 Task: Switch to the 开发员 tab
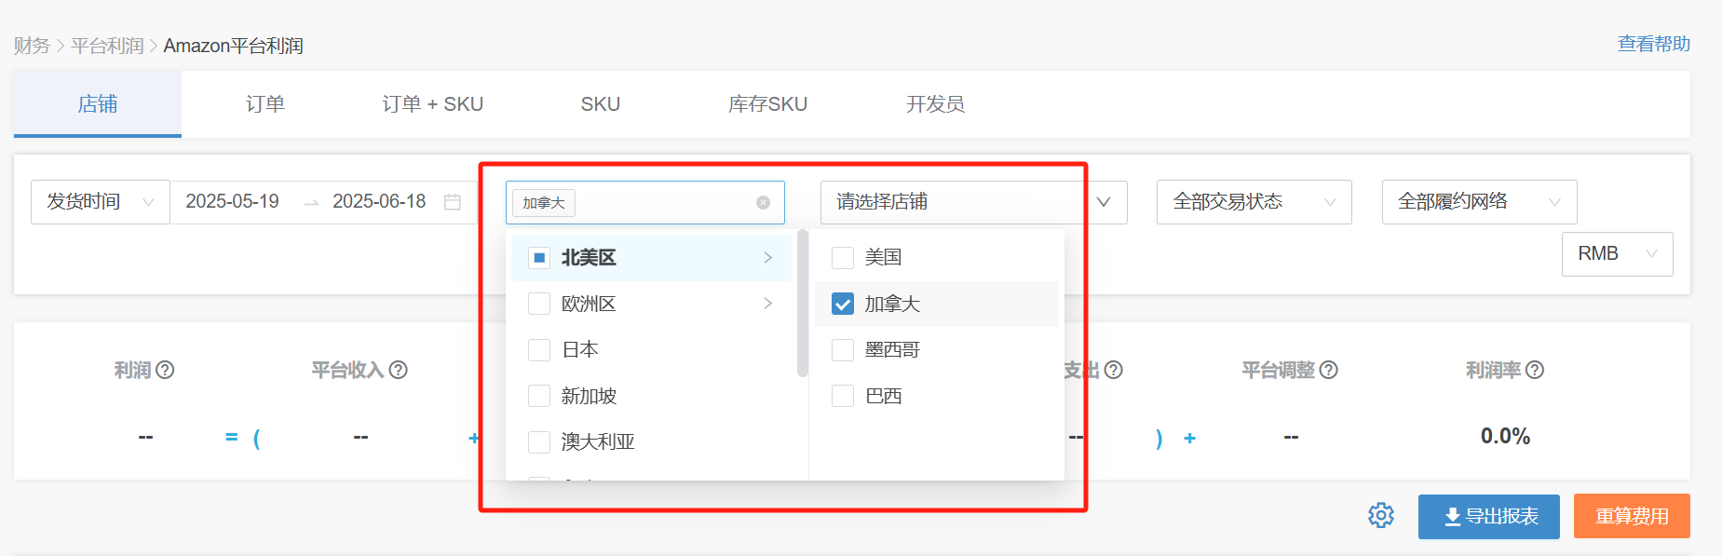(936, 104)
